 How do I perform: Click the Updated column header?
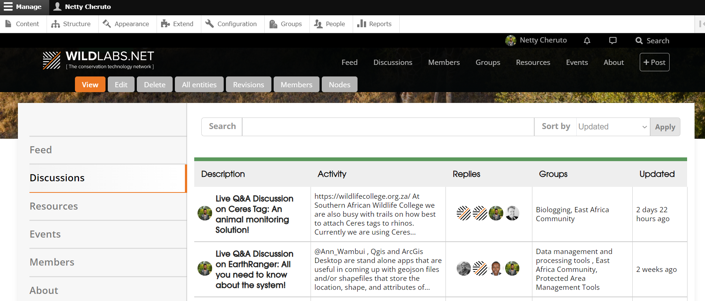657,174
